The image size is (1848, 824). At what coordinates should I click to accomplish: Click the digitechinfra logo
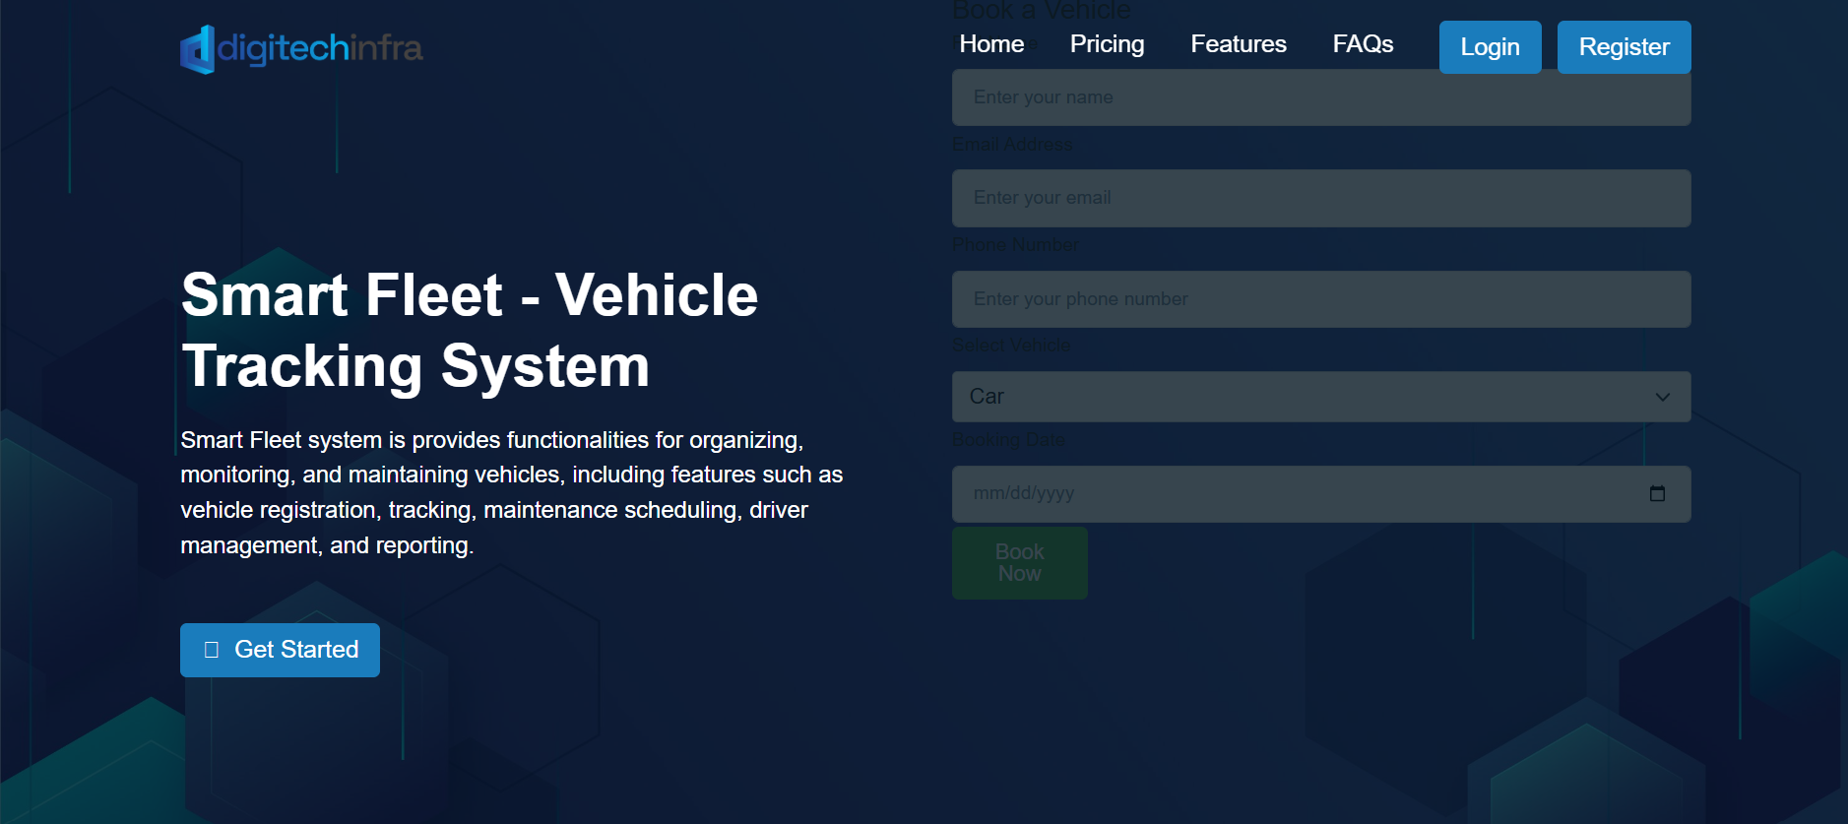(x=301, y=48)
